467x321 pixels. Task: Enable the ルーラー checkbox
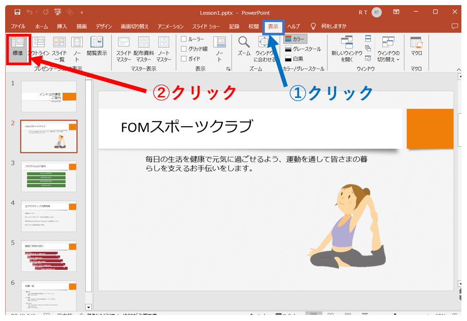[184, 38]
